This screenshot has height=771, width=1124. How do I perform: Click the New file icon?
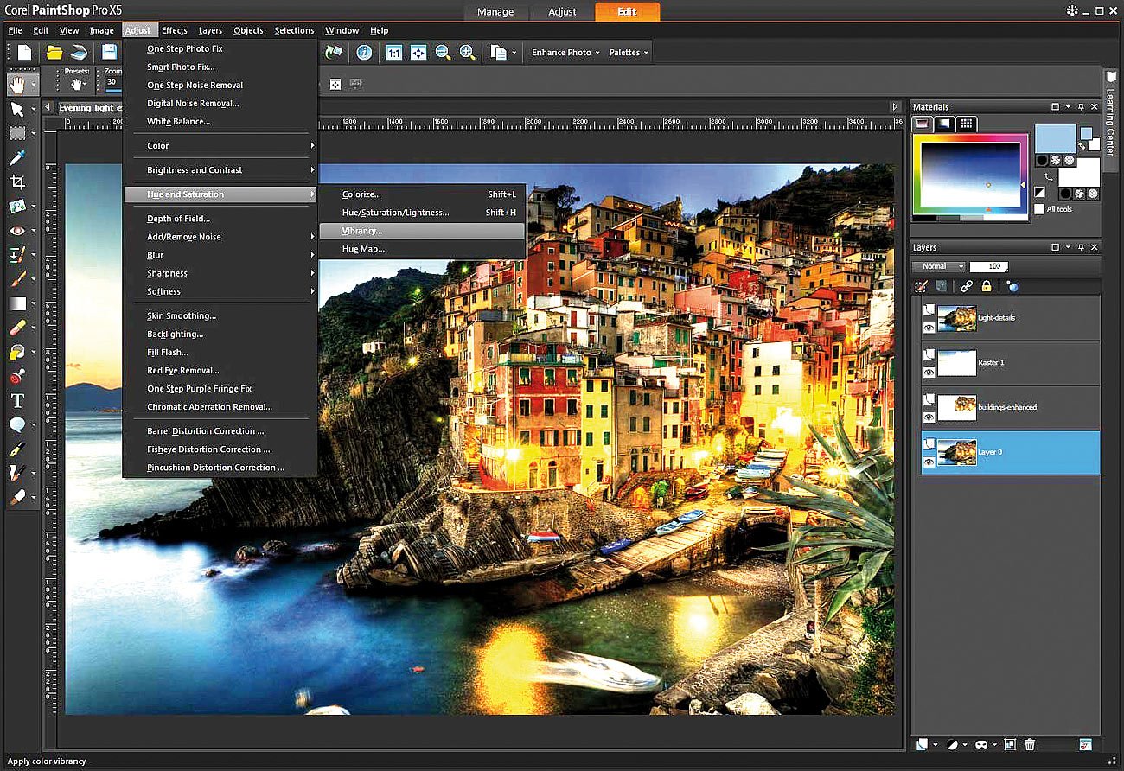(x=24, y=53)
